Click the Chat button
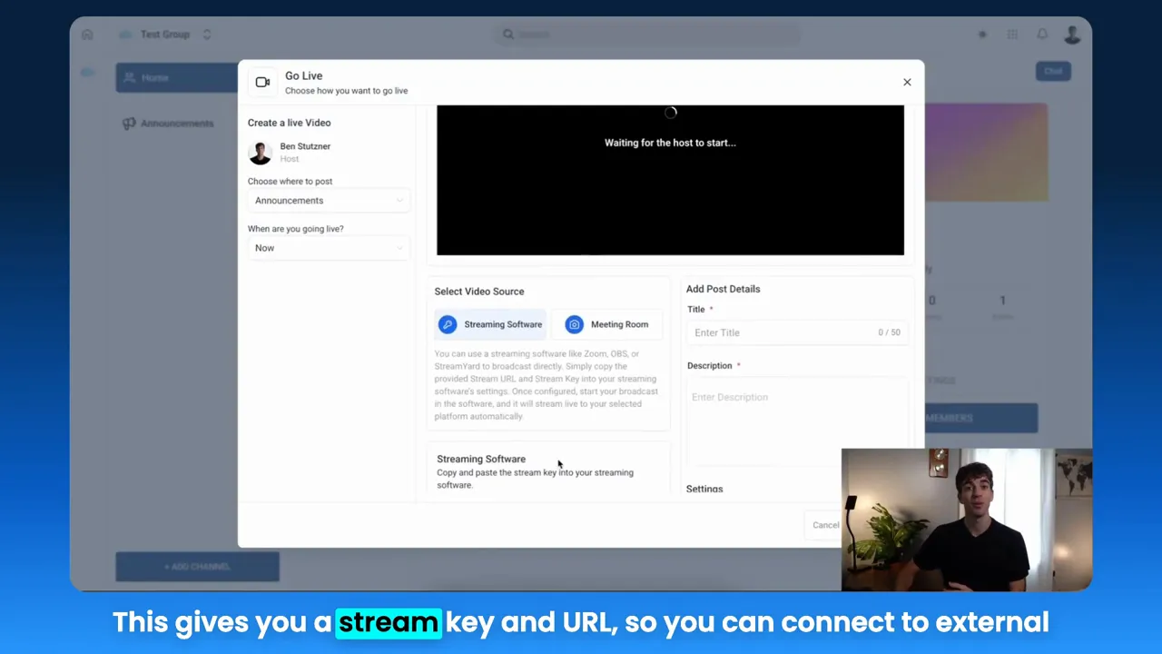The height and width of the screenshot is (654, 1162). pos(1052,71)
